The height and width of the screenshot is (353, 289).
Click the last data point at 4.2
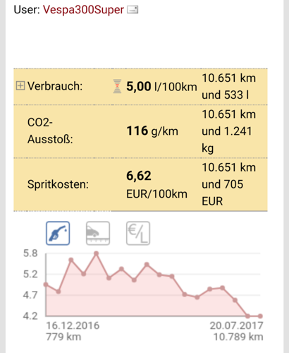[260, 316]
